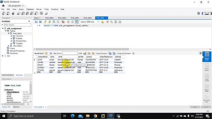Image resolution: width=212 pixels, height=119 pixels.
Task: Open Chrome from the taskbar
Action: pos(95,116)
